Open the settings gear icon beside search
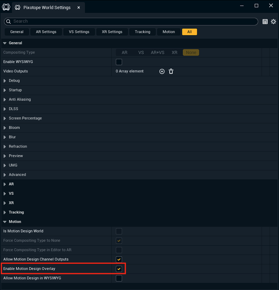Viewport: 279px width, 290px height. click(274, 21)
